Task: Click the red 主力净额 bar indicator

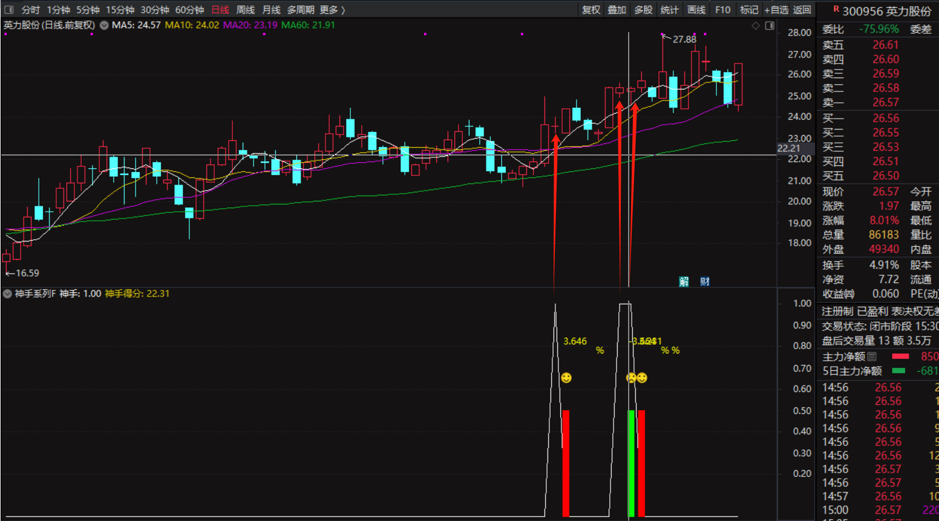Action: point(900,356)
